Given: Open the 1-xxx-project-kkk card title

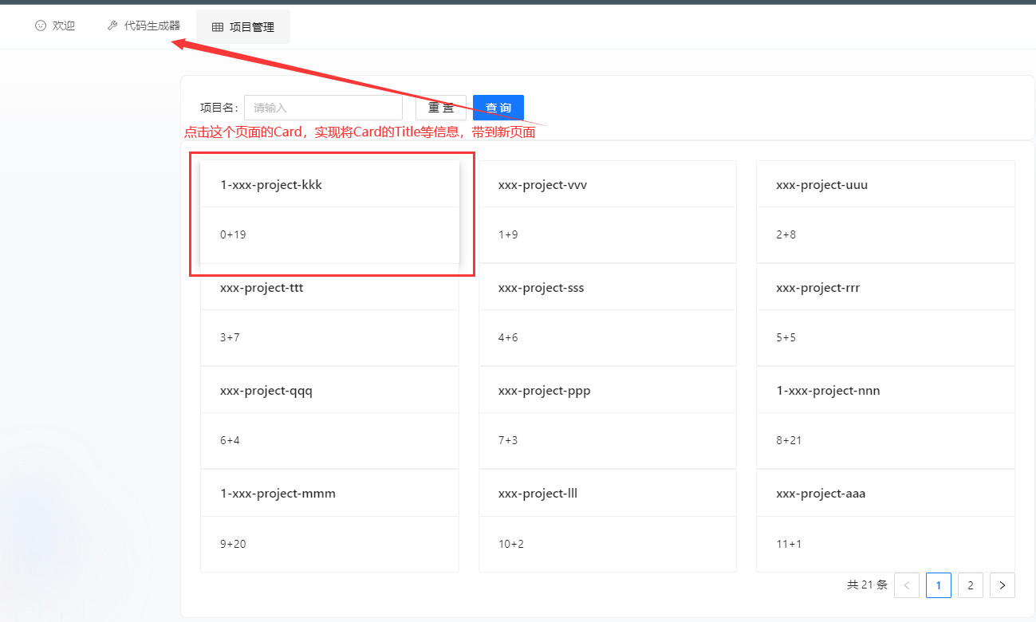Looking at the screenshot, I should point(271,185).
